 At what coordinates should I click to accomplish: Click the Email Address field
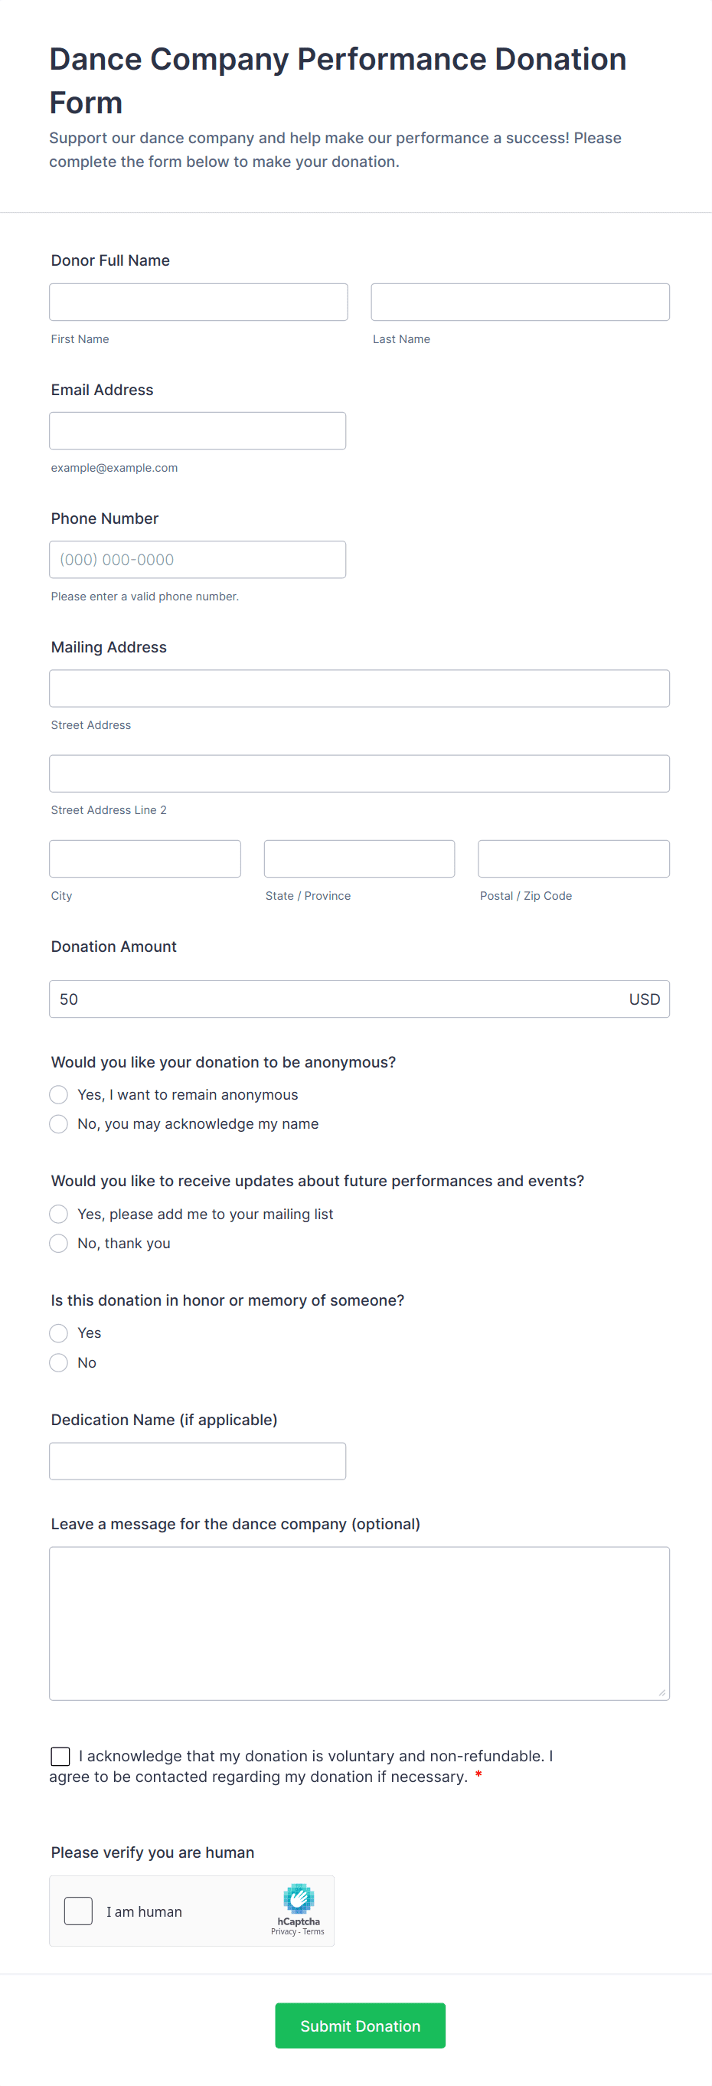[198, 431]
